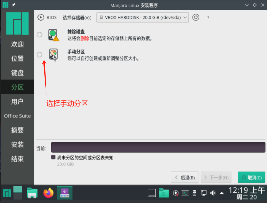Click the volume speaker icon in system tray

[213, 193]
